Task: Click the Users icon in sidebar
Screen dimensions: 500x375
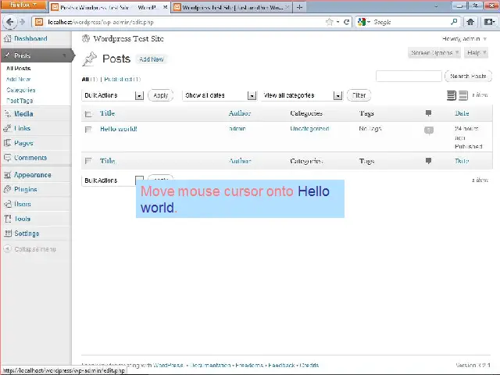Action: (7, 204)
